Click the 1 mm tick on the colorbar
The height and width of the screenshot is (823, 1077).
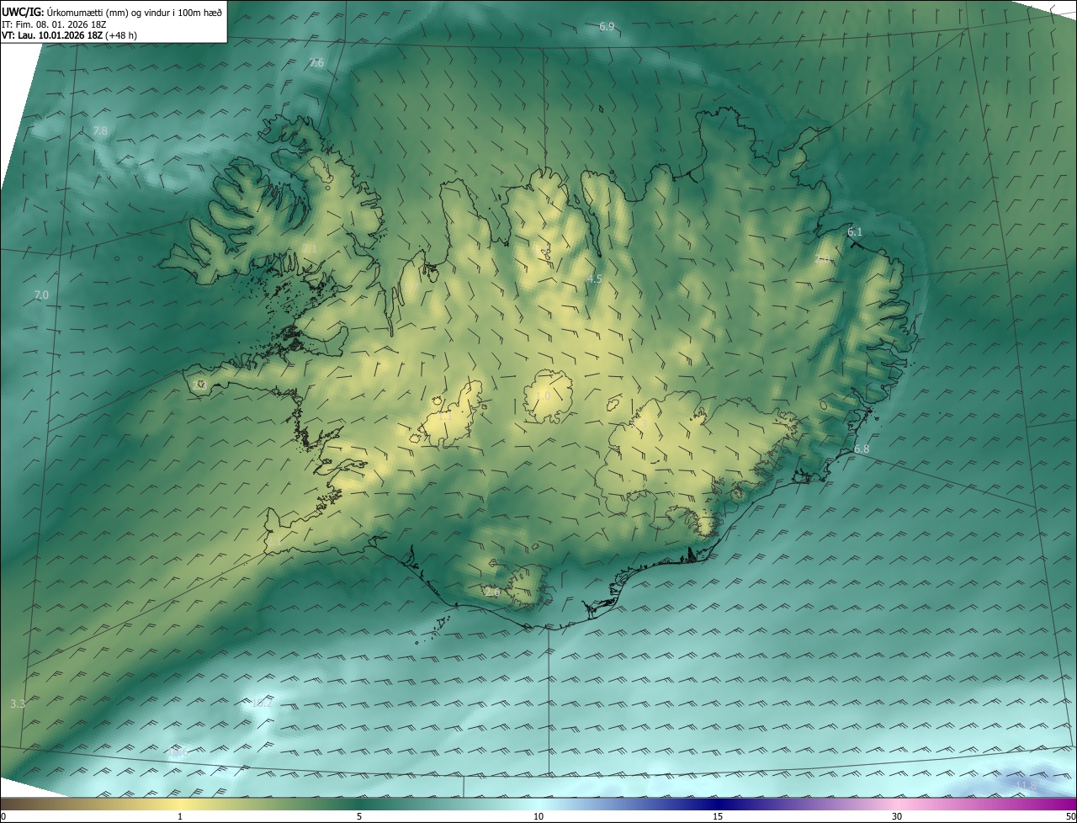[180, 816]
